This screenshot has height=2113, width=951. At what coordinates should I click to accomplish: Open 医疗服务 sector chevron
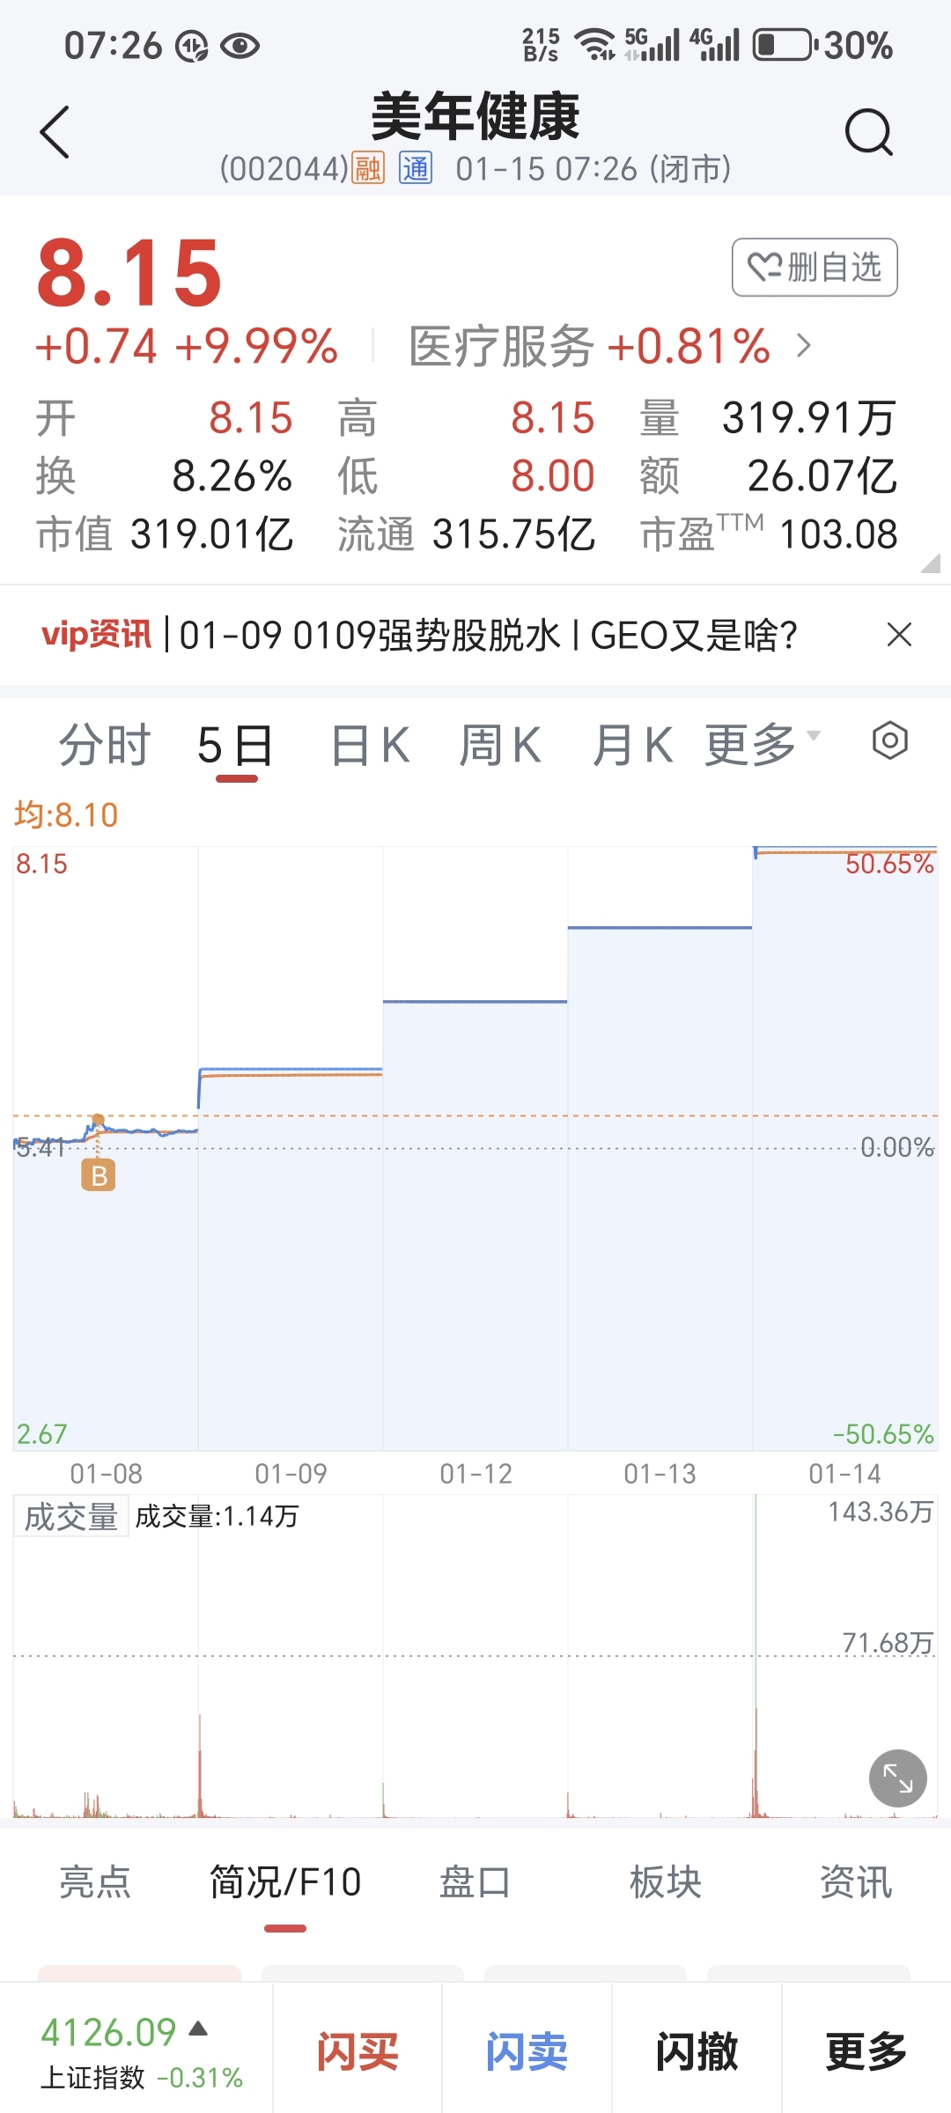tap(803, 345)
